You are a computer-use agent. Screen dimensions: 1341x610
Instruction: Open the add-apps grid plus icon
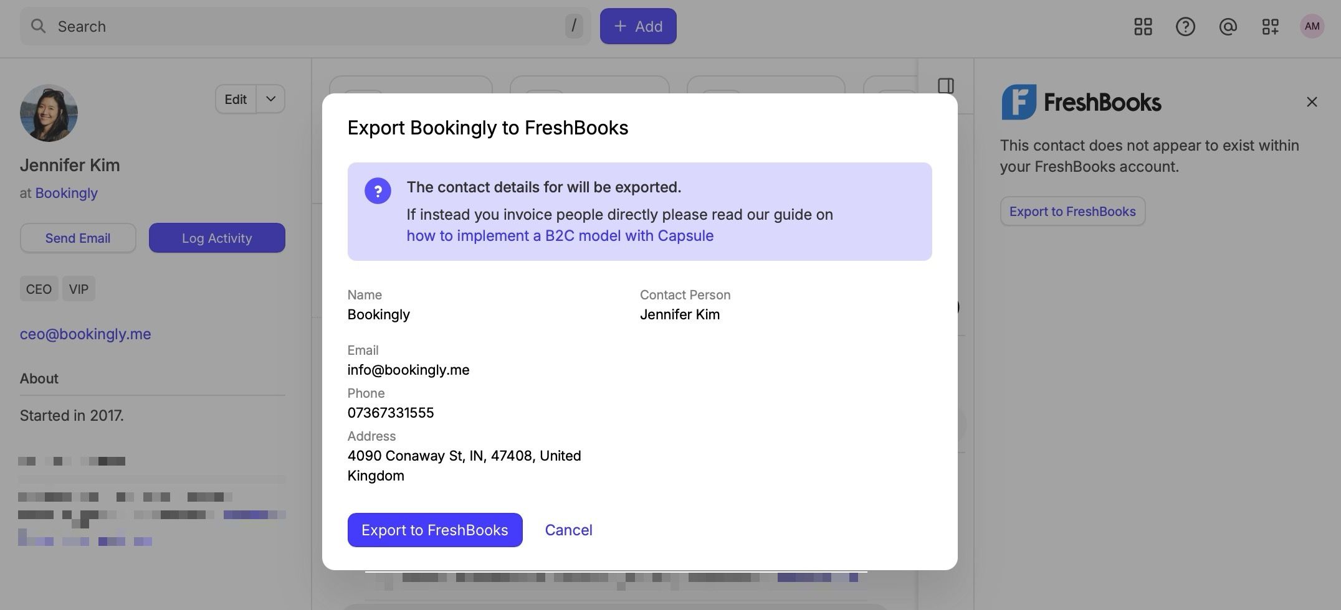coord(1270,26)
